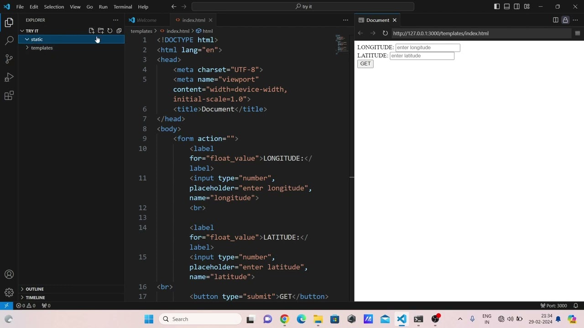Viewport: 584px width, 328px height.
Task: Switch to the Welcome tab
Action: [146, 20]
